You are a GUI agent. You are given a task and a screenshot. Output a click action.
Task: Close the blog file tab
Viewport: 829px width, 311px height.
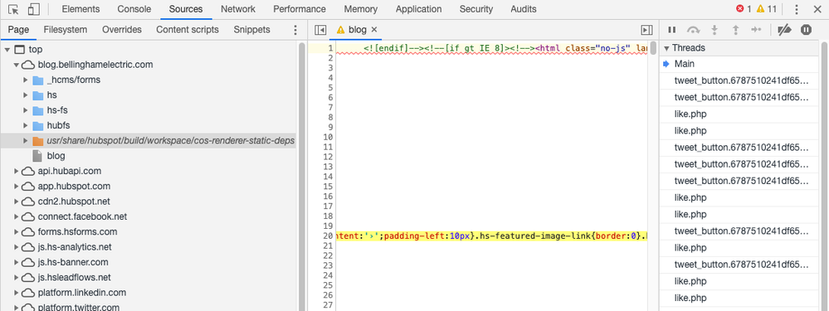pyautogui.click(x=374, y=30)
